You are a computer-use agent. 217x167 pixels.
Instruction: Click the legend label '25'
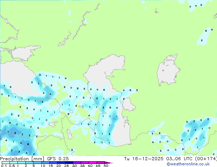(66, 166)
